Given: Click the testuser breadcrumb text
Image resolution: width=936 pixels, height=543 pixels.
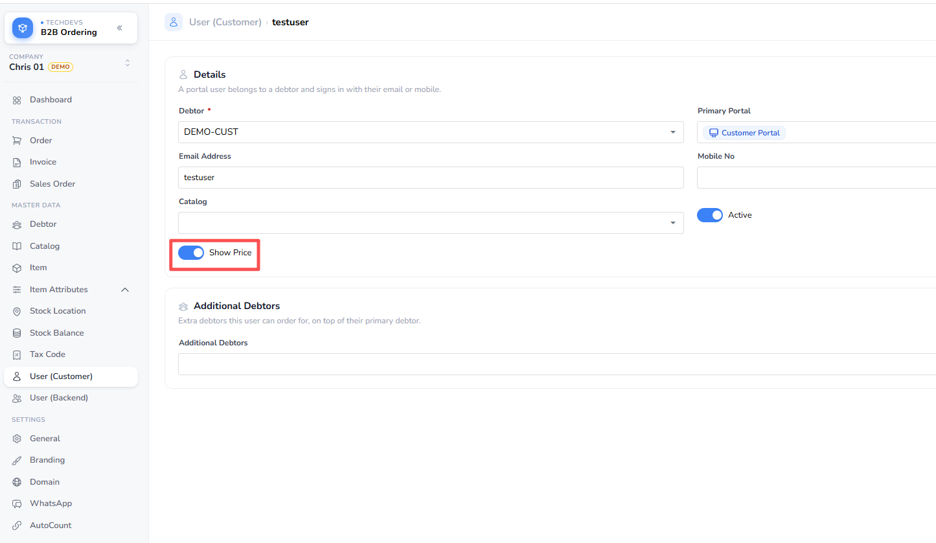Looking at the screenshot, I should tap(290, 22).
